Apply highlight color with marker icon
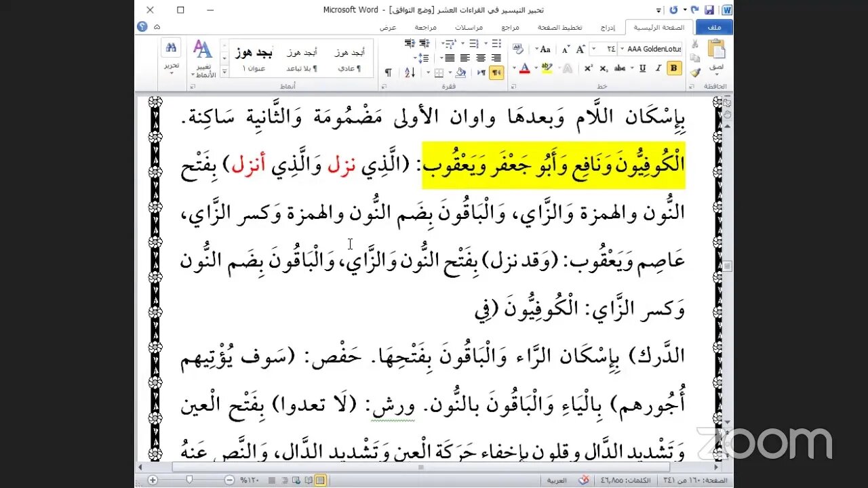Screen dimensions: 868x488 (547, 68)
